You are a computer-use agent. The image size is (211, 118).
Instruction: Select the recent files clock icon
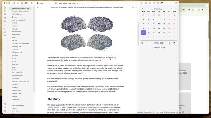click(26, 3)
